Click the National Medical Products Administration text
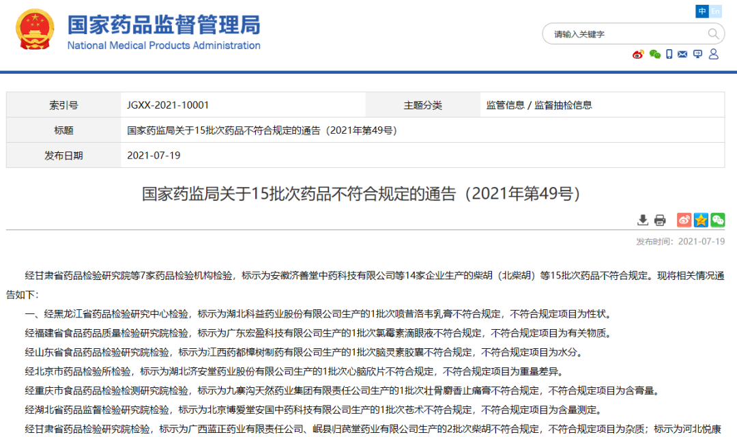The width and height of the screenshot is (737, 437). [164, 46]
